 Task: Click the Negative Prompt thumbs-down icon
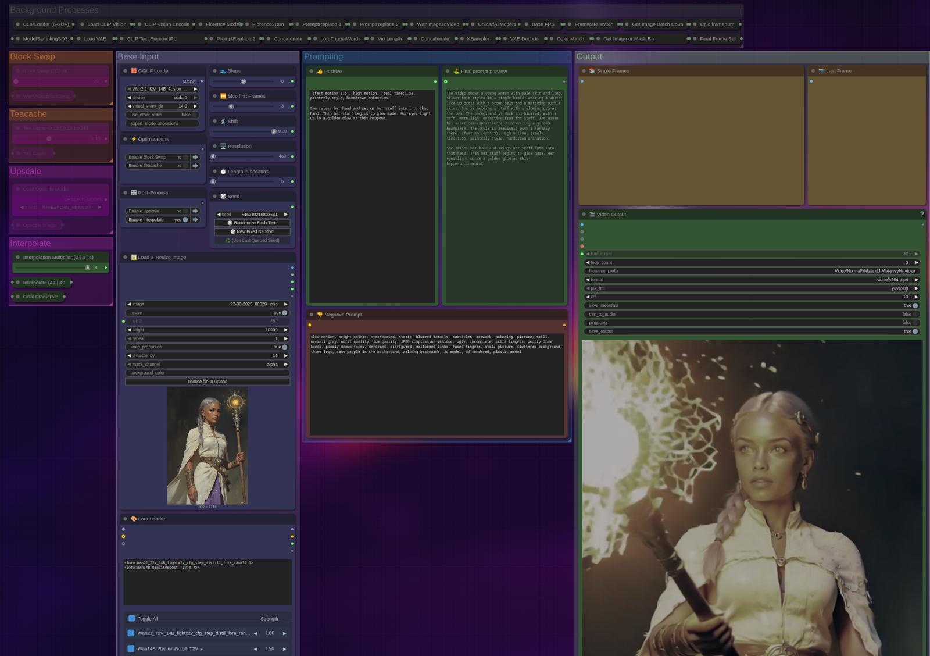point(320,315)
